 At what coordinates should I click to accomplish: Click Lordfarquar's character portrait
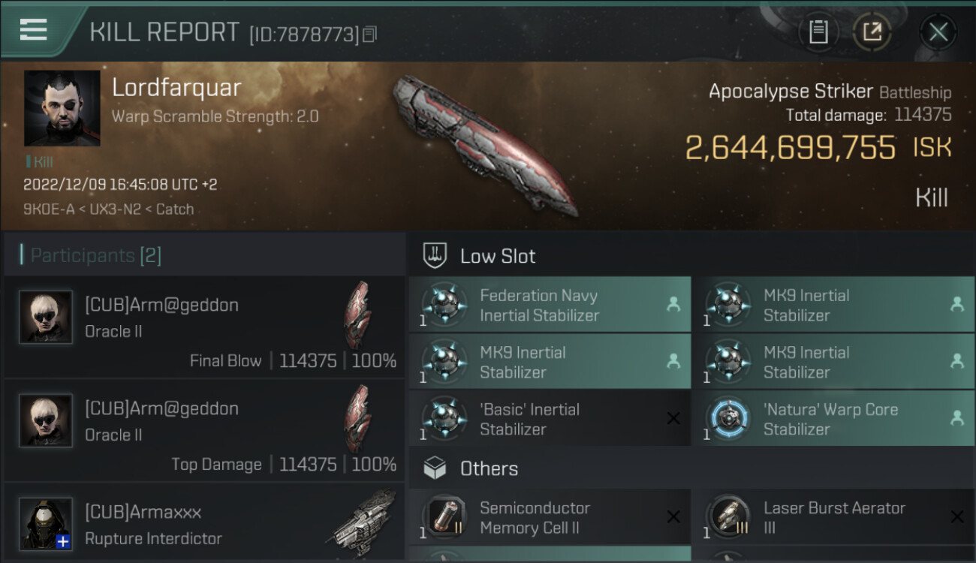click(x=62, y=108)
